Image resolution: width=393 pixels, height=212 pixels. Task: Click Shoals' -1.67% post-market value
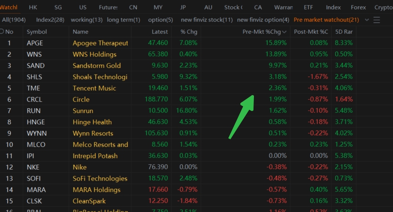pyautogui.click(x=318, y=76)
